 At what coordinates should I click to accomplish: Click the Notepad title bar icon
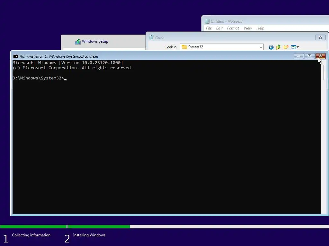coord(207,21)
